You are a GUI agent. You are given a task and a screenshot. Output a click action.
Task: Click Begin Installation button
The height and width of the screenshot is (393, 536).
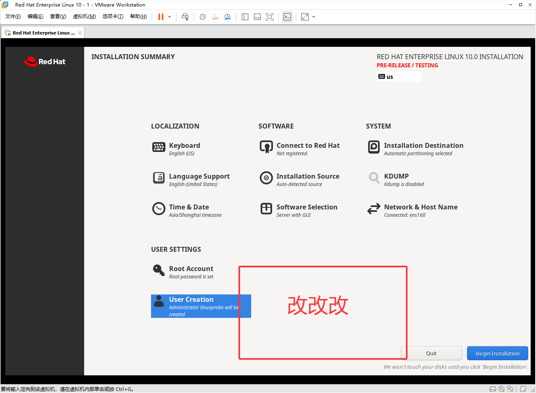pos(497,353)
